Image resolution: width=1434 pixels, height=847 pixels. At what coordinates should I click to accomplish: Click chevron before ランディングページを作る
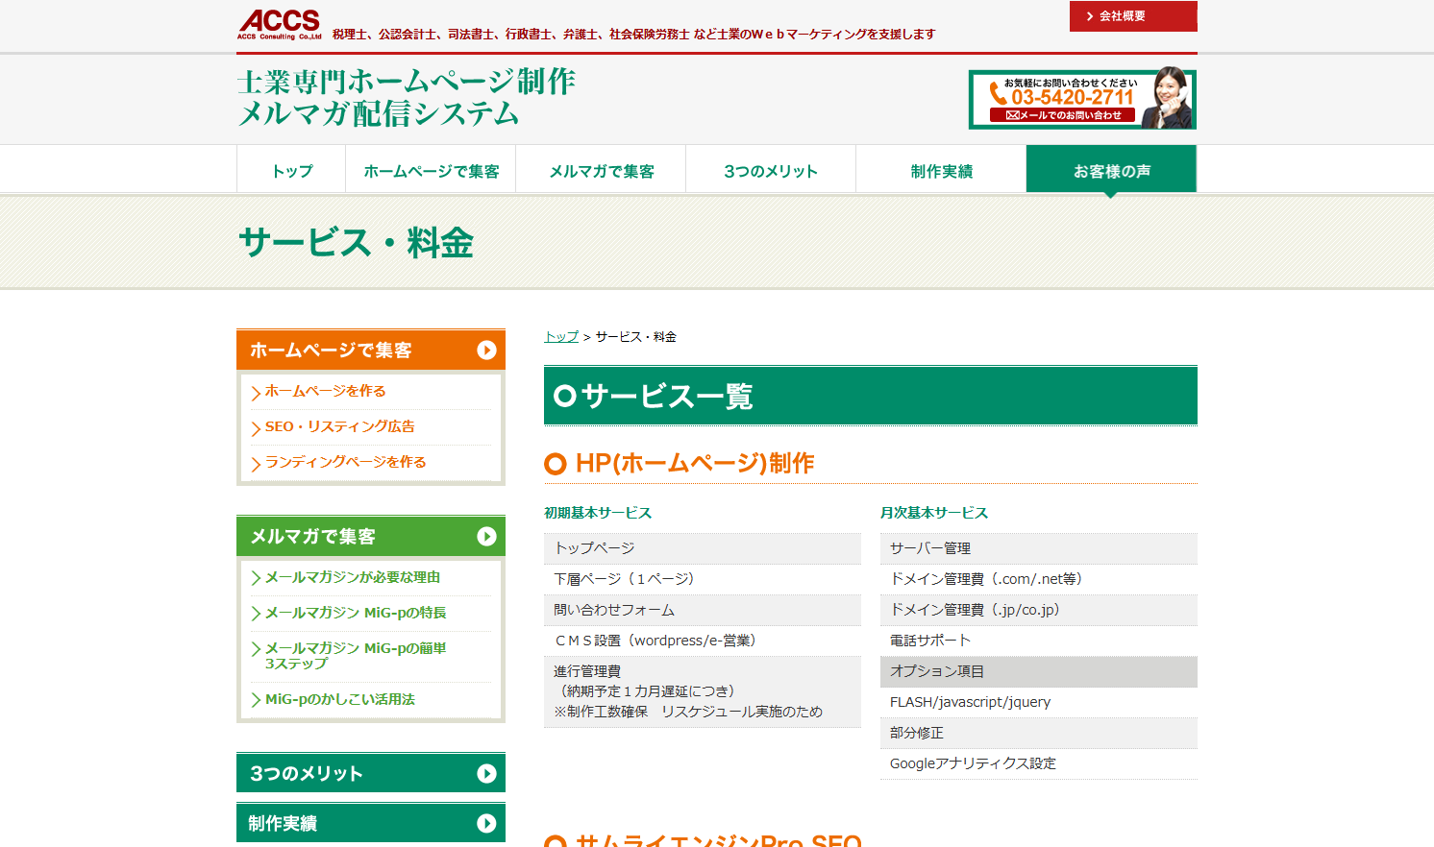256,463
